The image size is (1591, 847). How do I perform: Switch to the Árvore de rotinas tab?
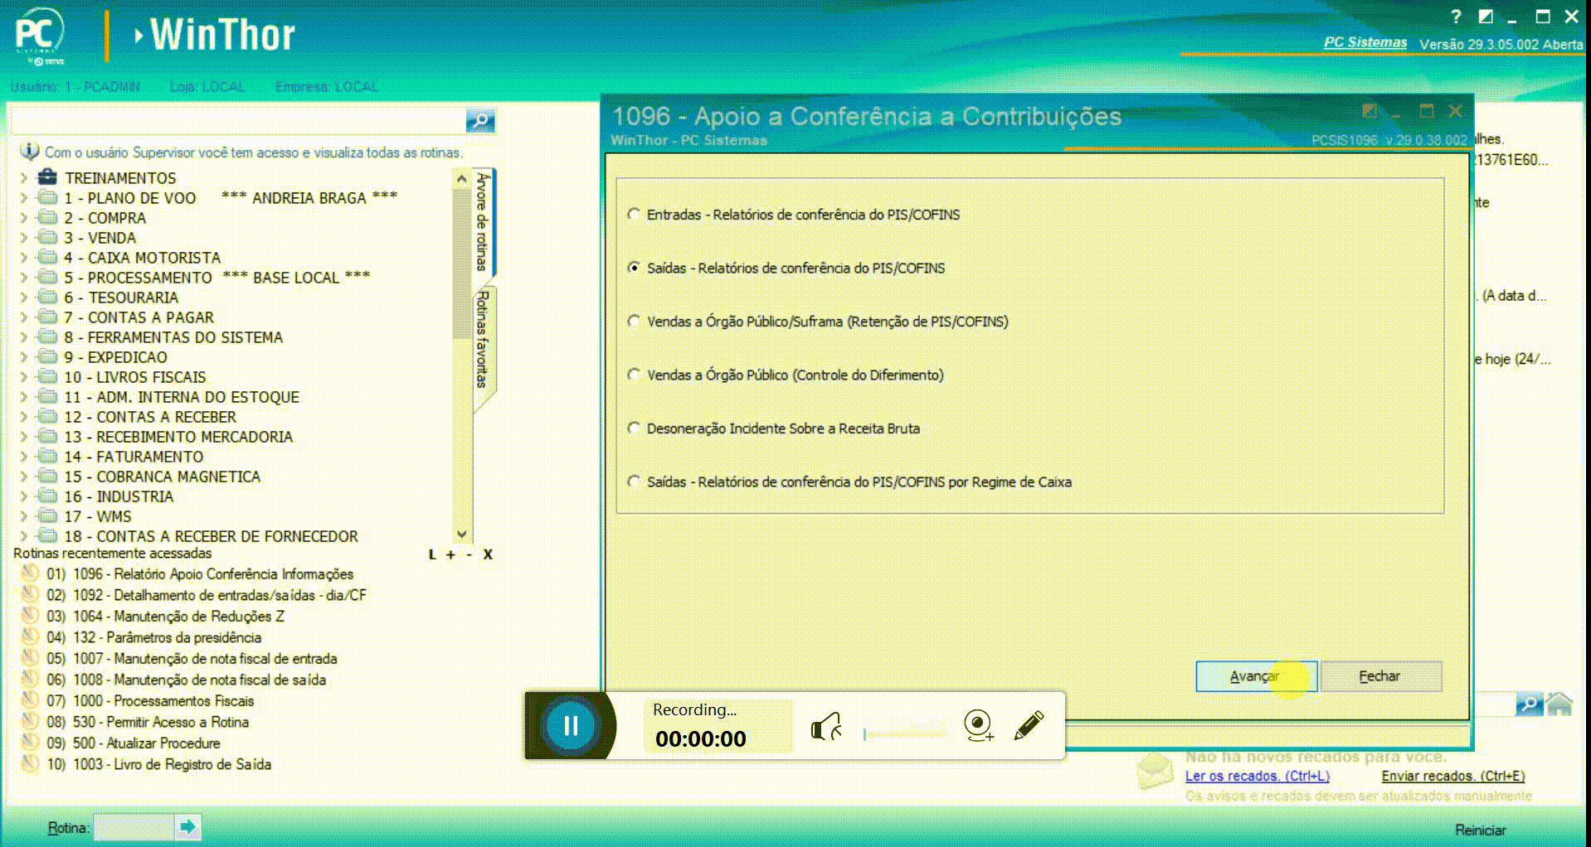pos(483,222)
